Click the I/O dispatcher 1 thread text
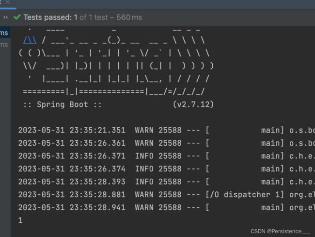 pyautogui.click(x=245, y=195)
